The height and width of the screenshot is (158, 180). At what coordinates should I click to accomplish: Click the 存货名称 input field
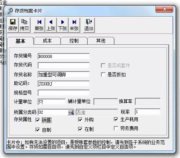64,74
